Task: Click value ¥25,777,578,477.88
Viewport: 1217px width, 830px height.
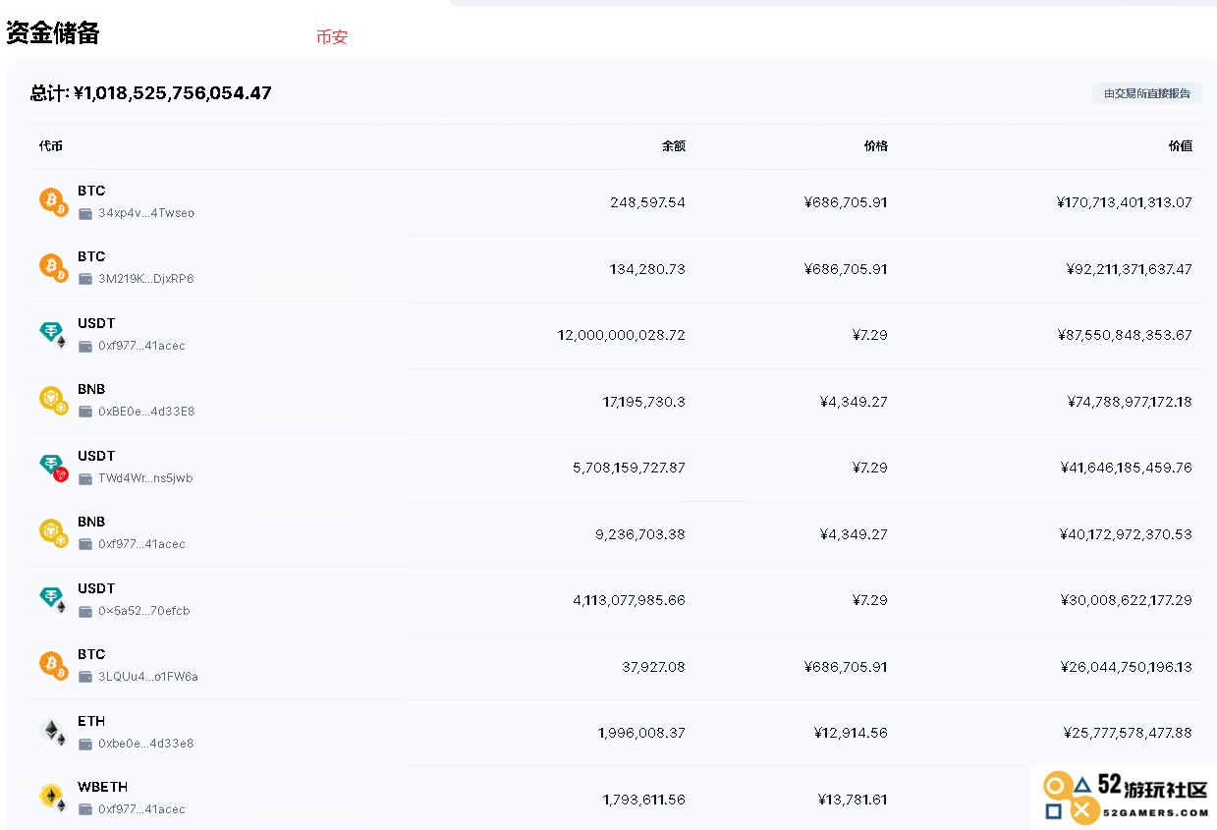Action: (1128, 733)
